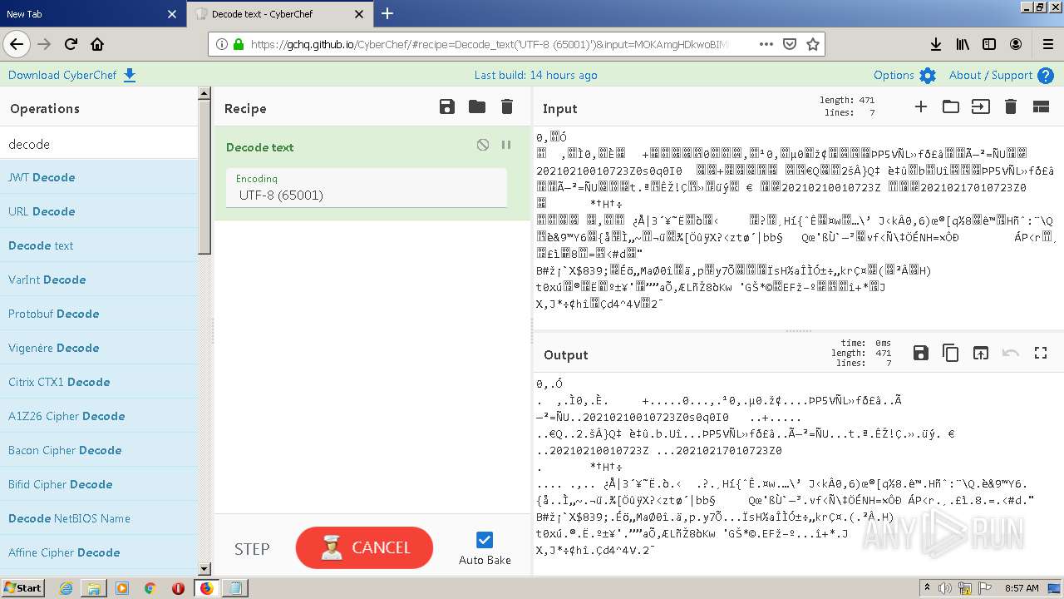Select Decode NetBIOS Name operation
Viewport: 1064px width, 599px height.
tap(99, 518)
